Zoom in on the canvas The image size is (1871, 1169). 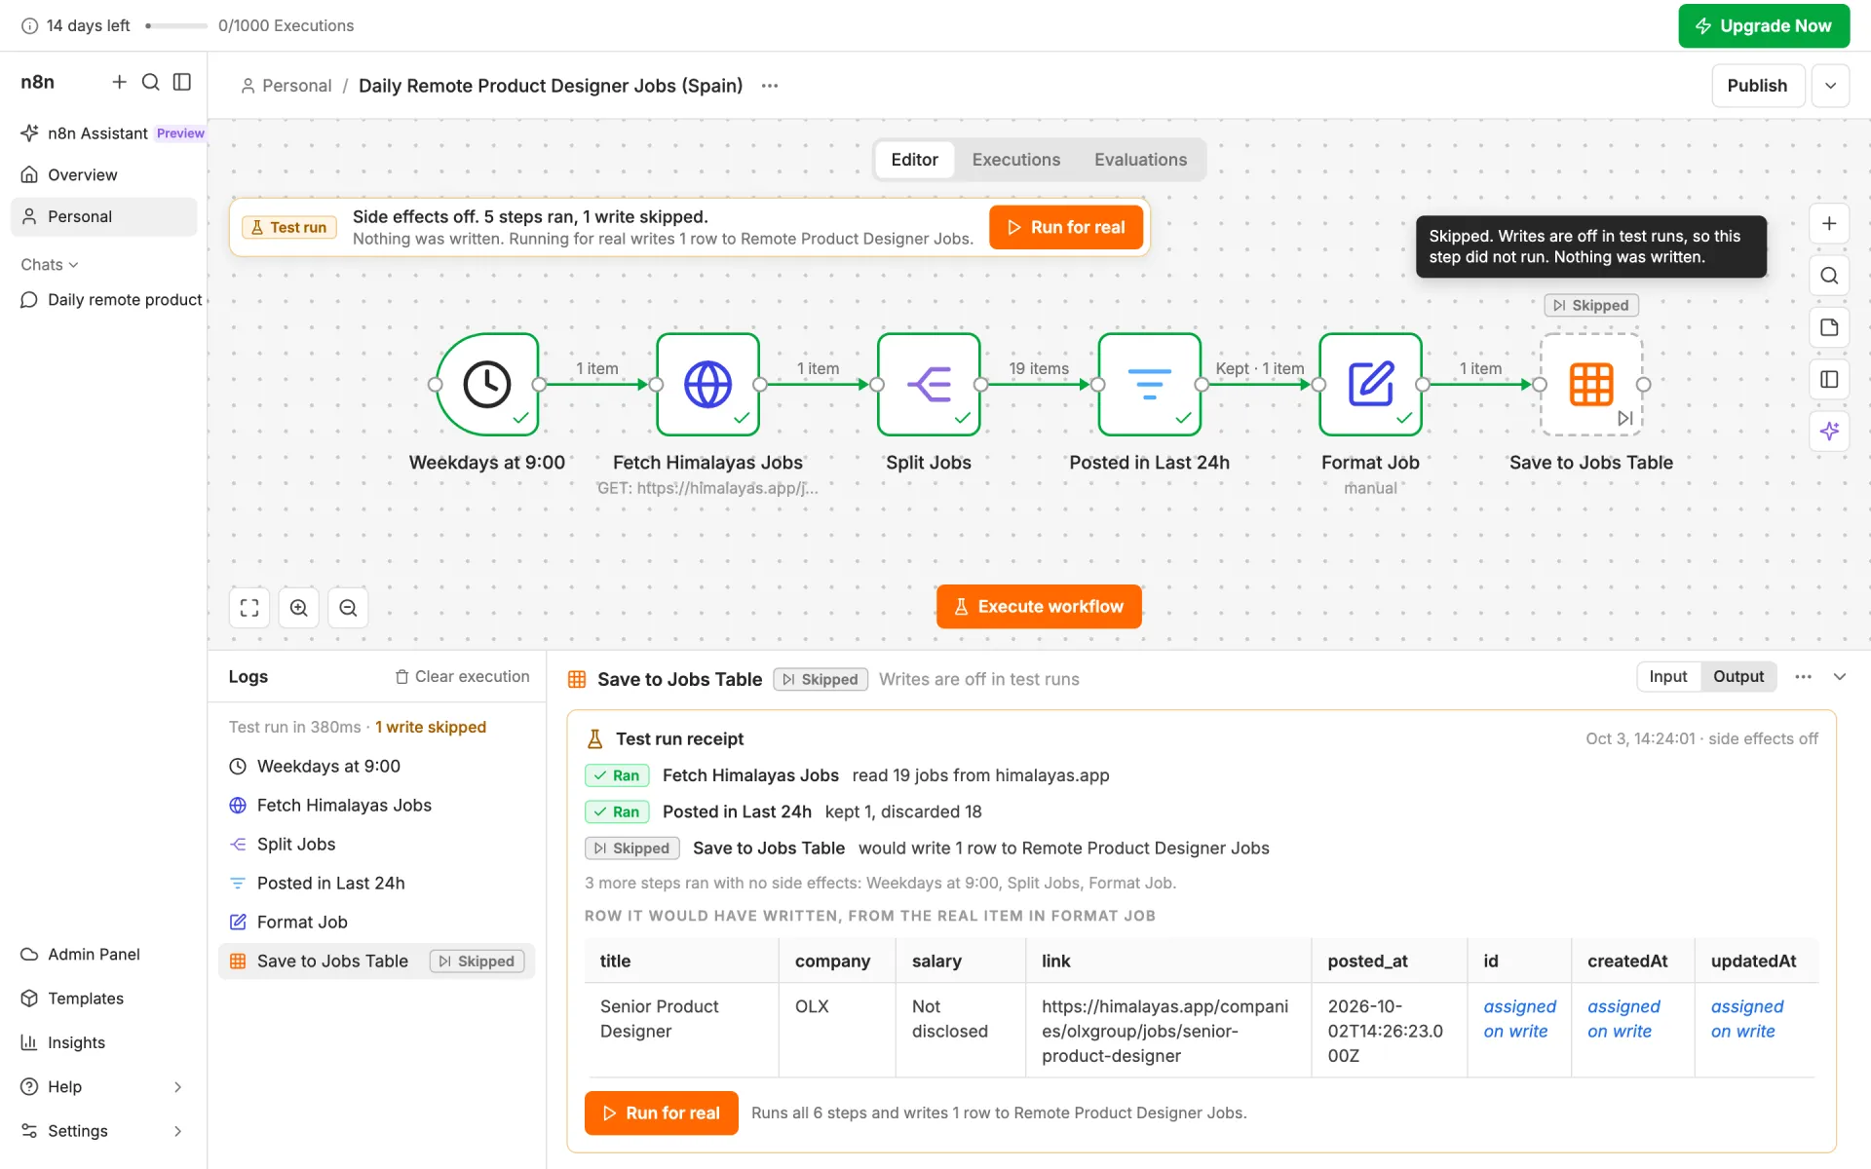click(299, 608)
